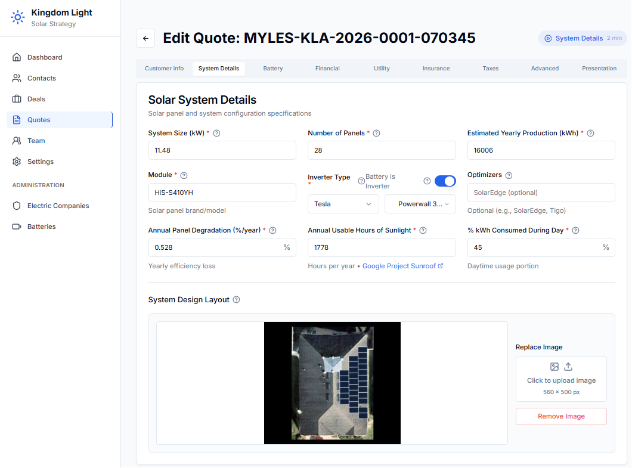Screen dimensions: 632x468
Task: Show help for % kWh Consumed During Day
Action: pos(575,231)
